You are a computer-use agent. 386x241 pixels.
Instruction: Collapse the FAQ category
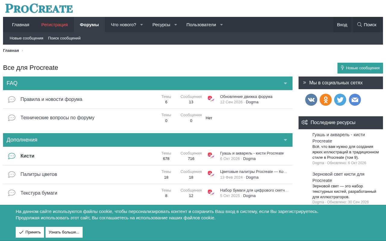[285, 83]
